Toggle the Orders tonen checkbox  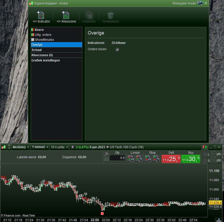pos(117,49)
